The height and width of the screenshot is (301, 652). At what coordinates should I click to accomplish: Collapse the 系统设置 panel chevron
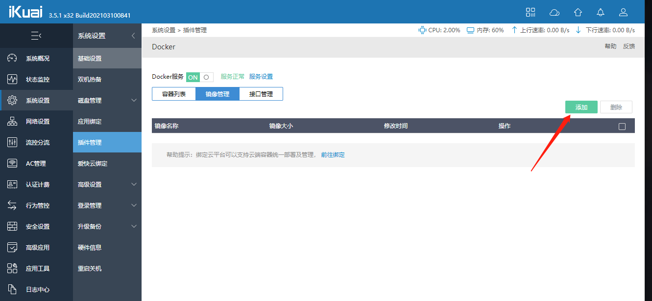(x=133, y=36)
